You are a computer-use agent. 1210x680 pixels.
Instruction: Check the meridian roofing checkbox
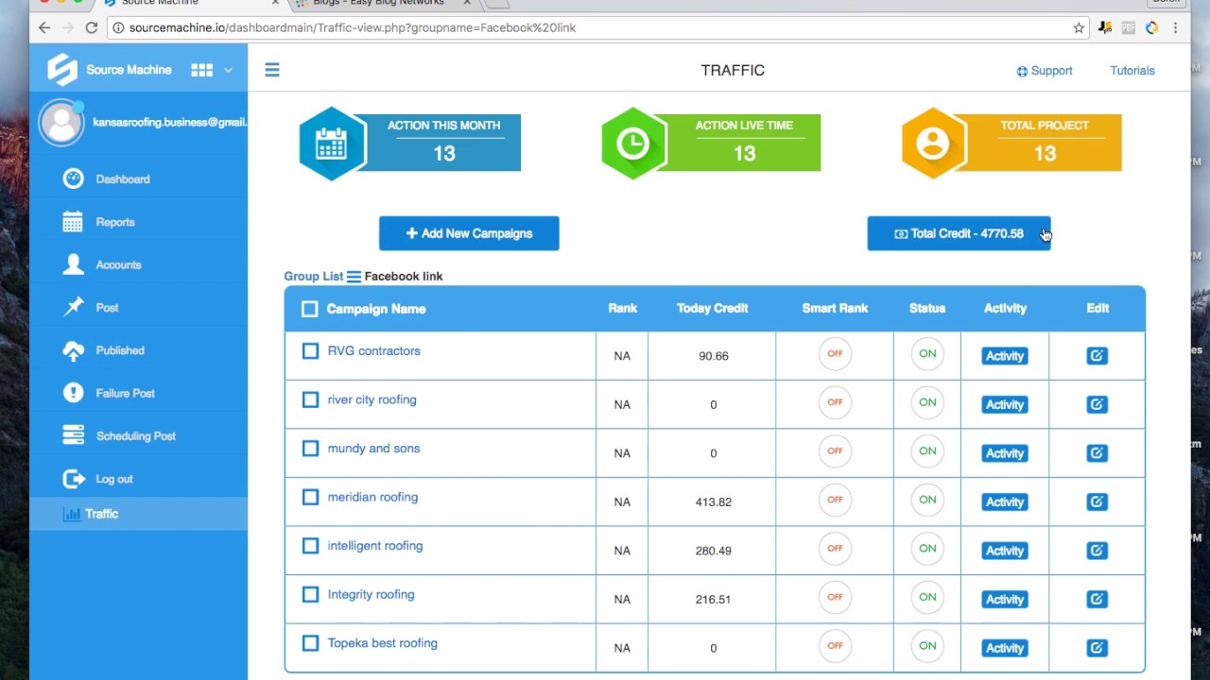click(x=310, y=497)
